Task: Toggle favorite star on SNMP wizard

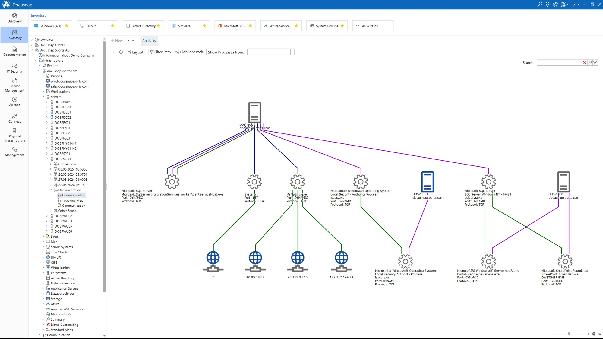Action: (x=112, y=26)
